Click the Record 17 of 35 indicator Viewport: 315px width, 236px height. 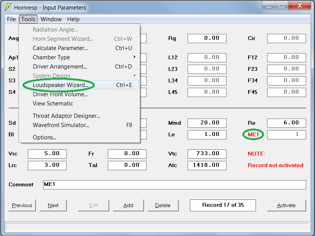[223, 205]
